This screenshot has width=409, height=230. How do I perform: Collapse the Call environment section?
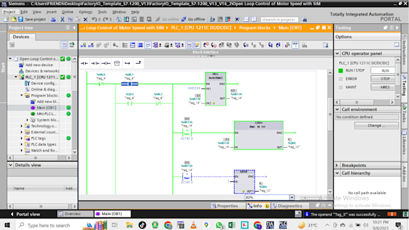337,109
